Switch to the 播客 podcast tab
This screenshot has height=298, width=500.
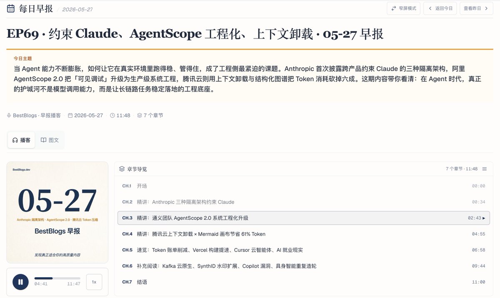click(x=21, y=140)
